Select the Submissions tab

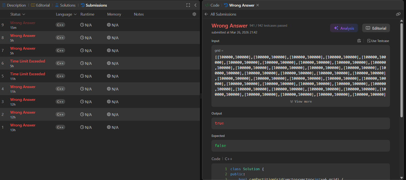tap(94, 5)
